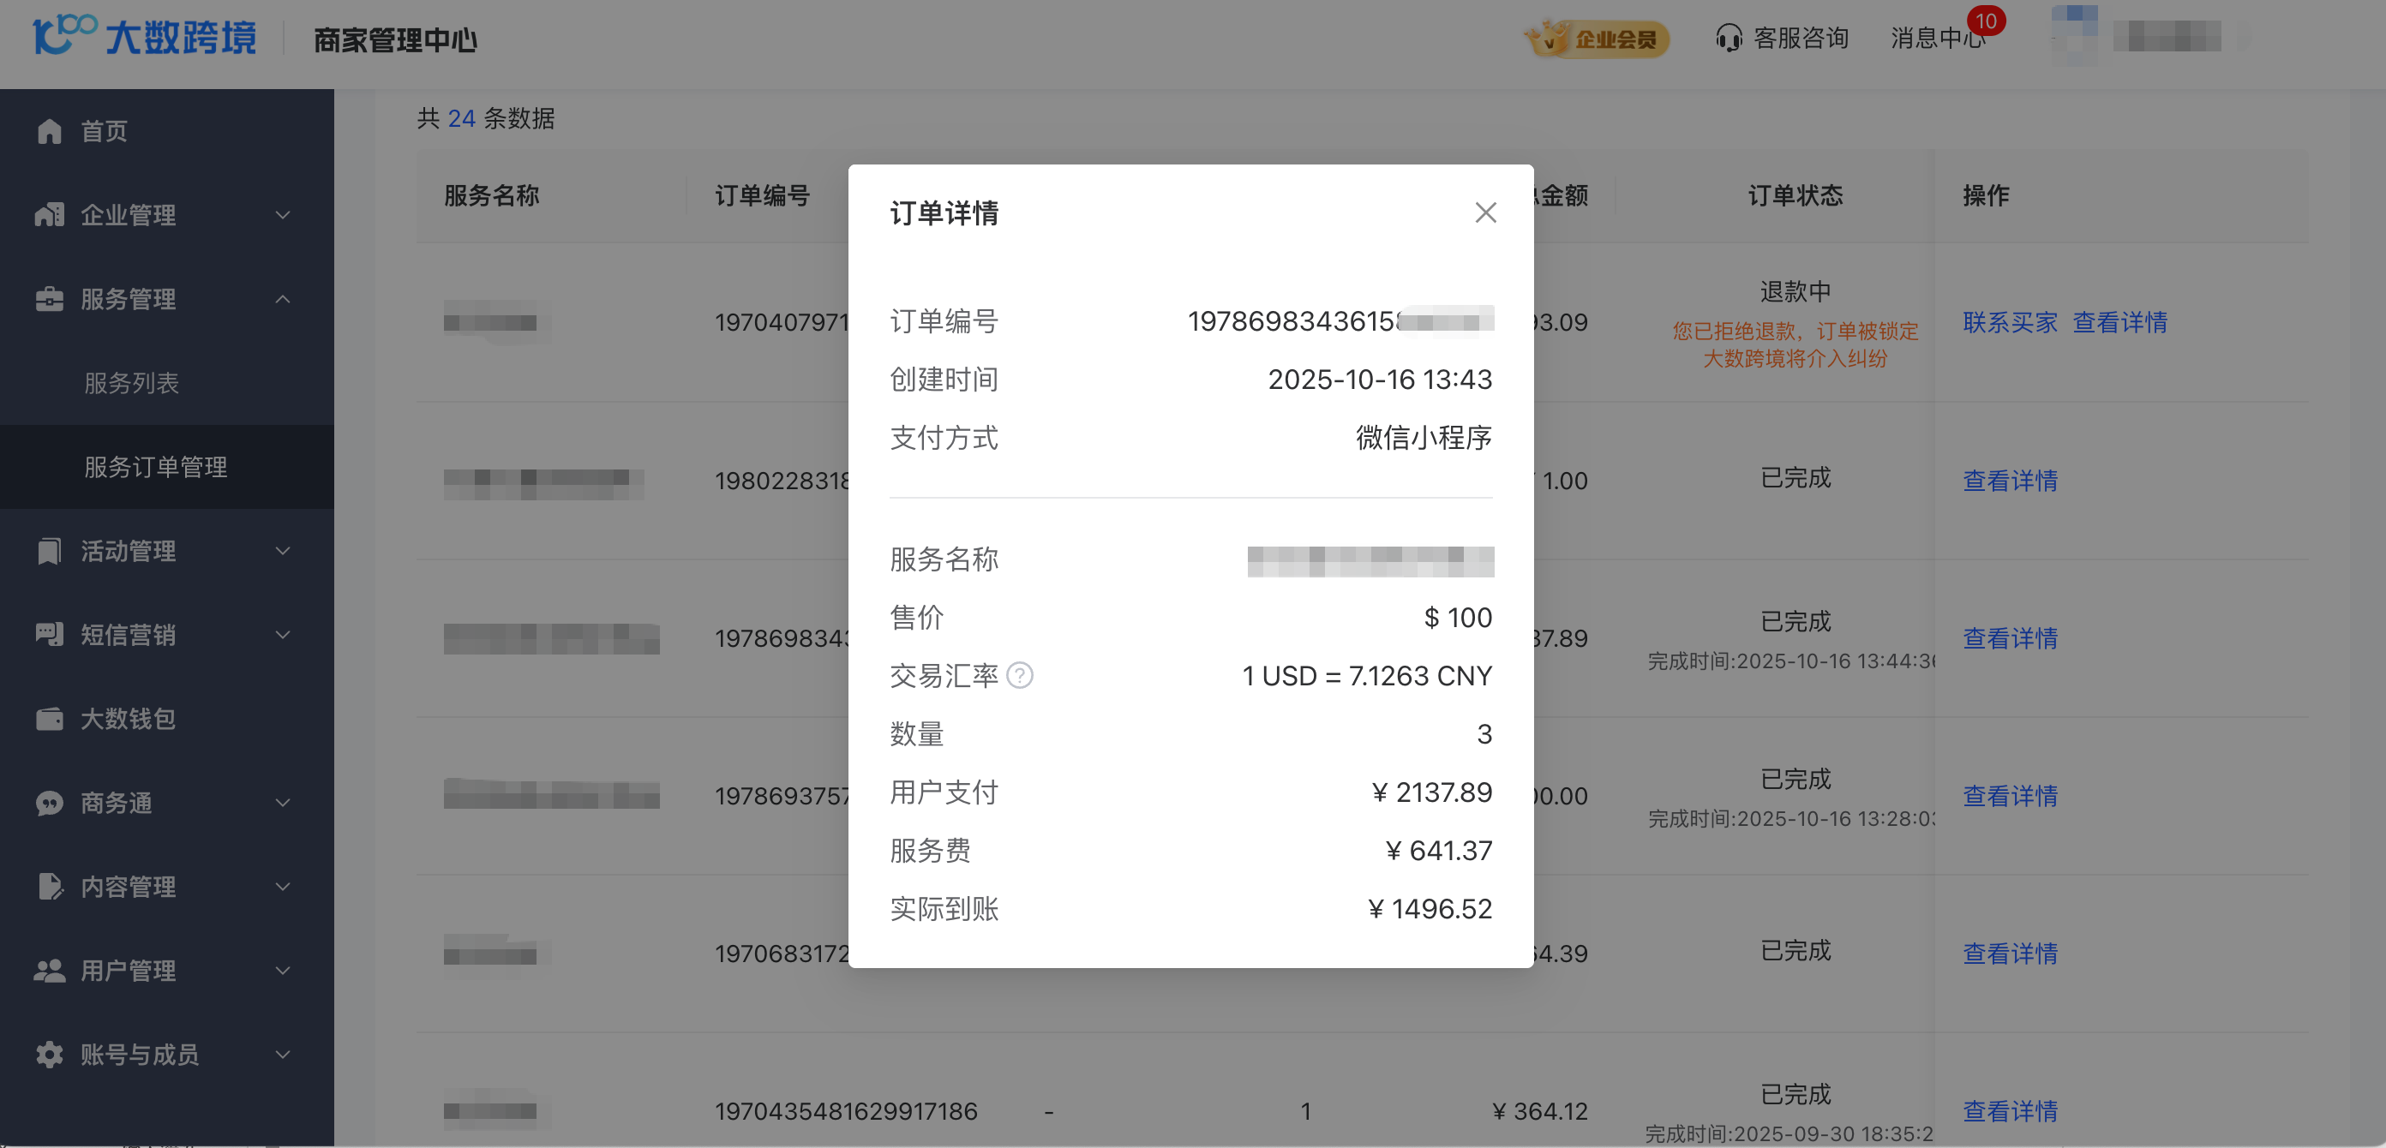This screenshot has width=2386, height=1148.
Task: Click the SMS marketing chat icon
Action: coord(49,635)
